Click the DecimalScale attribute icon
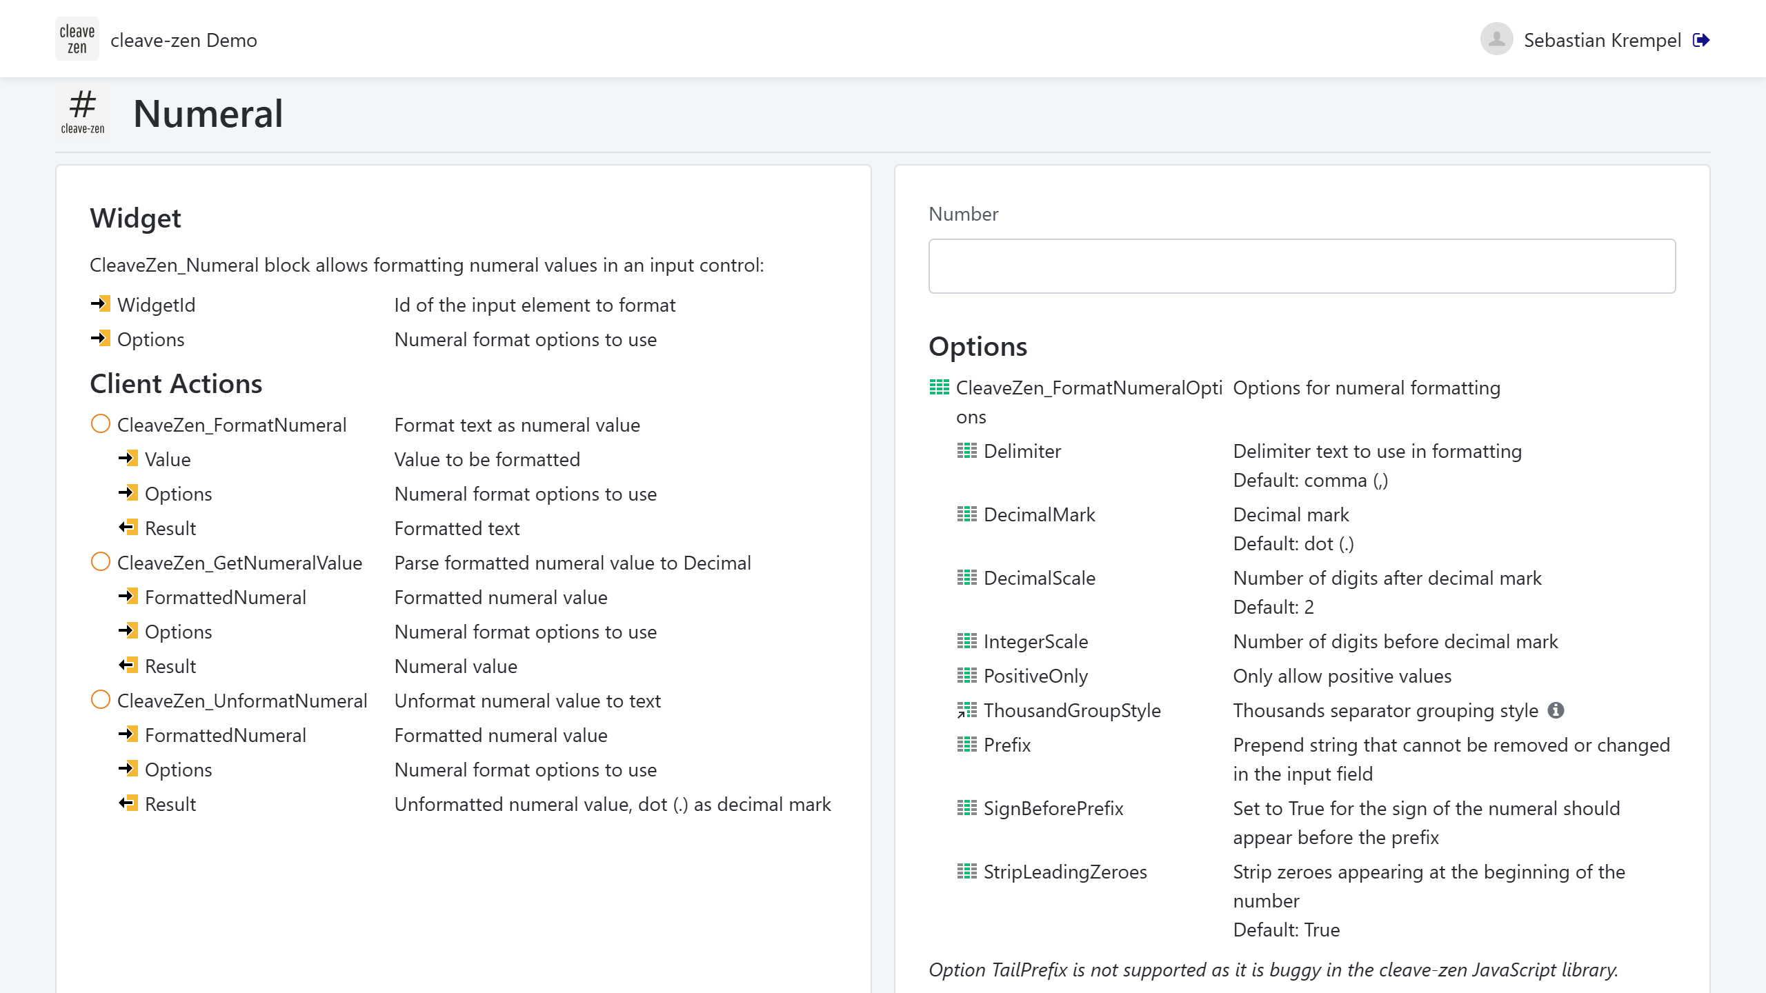The height and width of the screenshot is (993, 1766). pyautogui.click(x=967, y=578)
